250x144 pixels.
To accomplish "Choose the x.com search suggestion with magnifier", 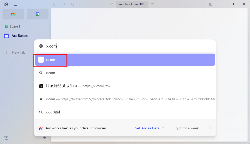I will pos(125,73).
